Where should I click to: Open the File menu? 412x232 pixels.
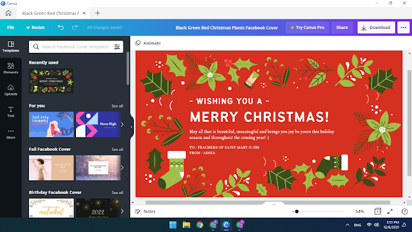(x=11, y=27)
